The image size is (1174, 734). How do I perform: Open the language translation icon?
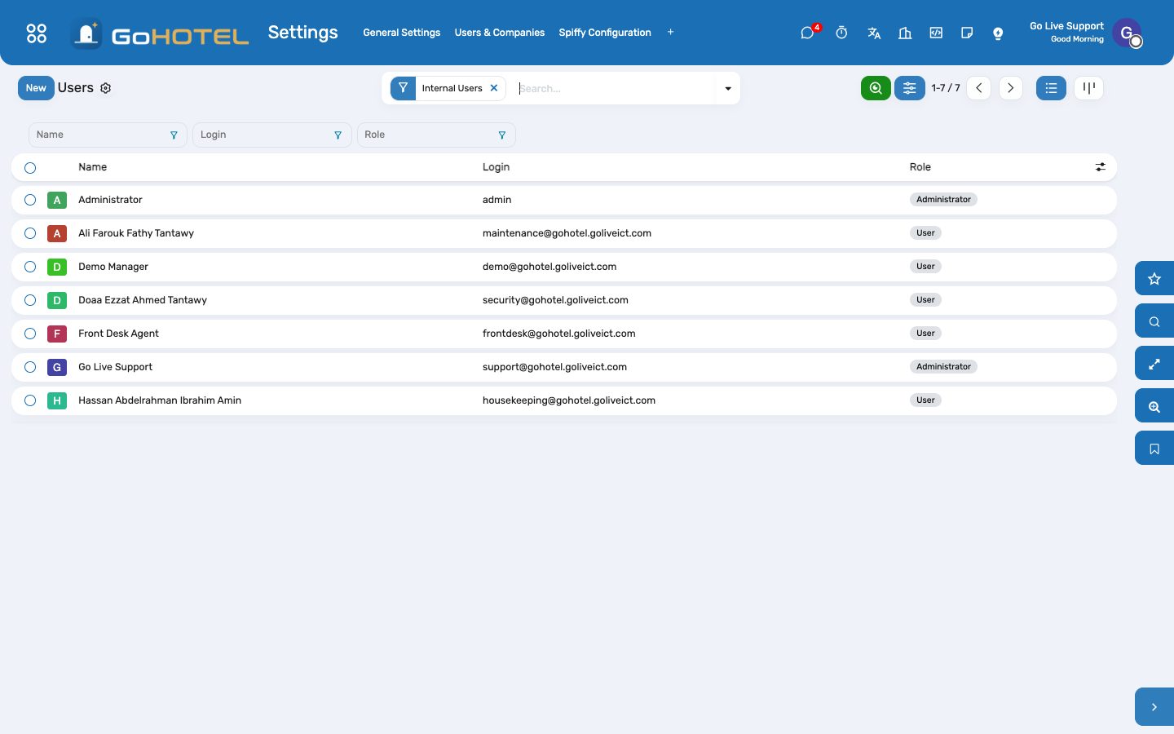coord(874,33)
